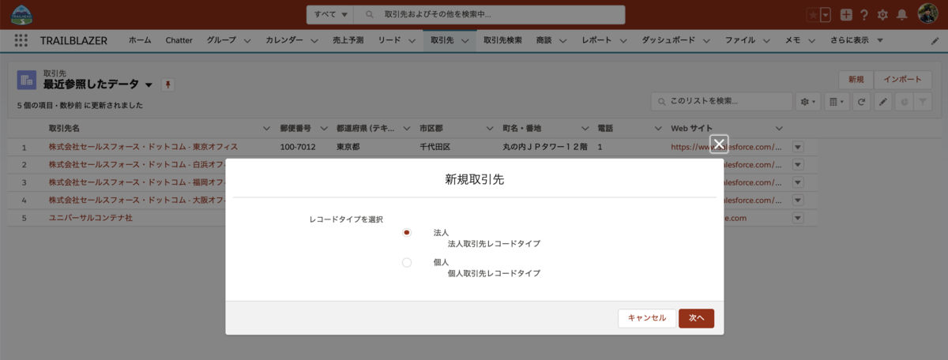Viewport: 948px width, 360px height.
Task: Expand the レポート tab chevron
Action: coord(626,40)
